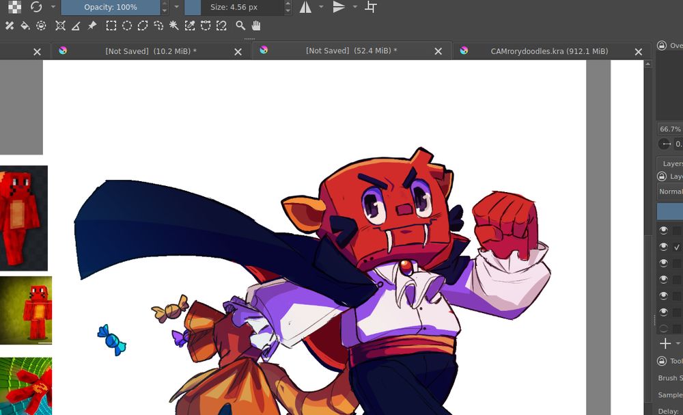The image size is (683, 415).
Task: Select the Assistant tool
Action: tap(60, 26)
